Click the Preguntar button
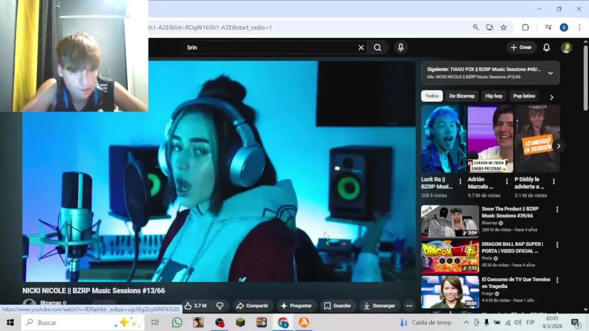589x331 pixels. (x=296, y=306)
